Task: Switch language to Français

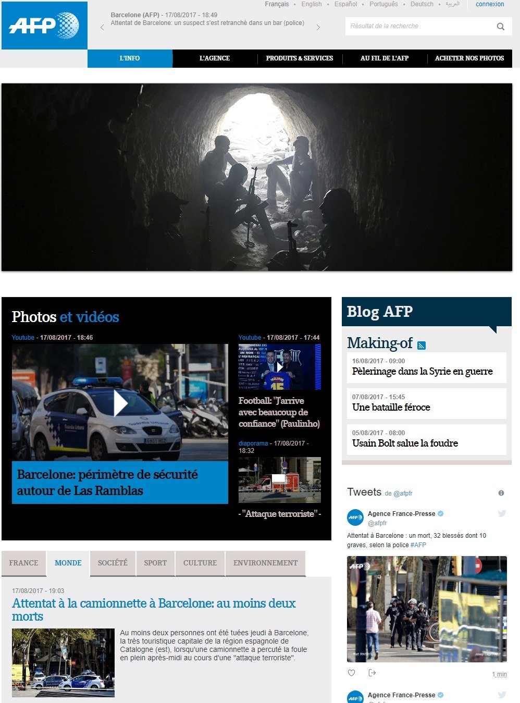Action: point(277,4)
